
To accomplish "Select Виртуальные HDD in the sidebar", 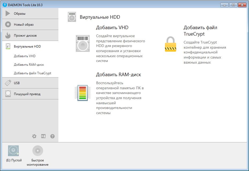I will coord(30,46).
